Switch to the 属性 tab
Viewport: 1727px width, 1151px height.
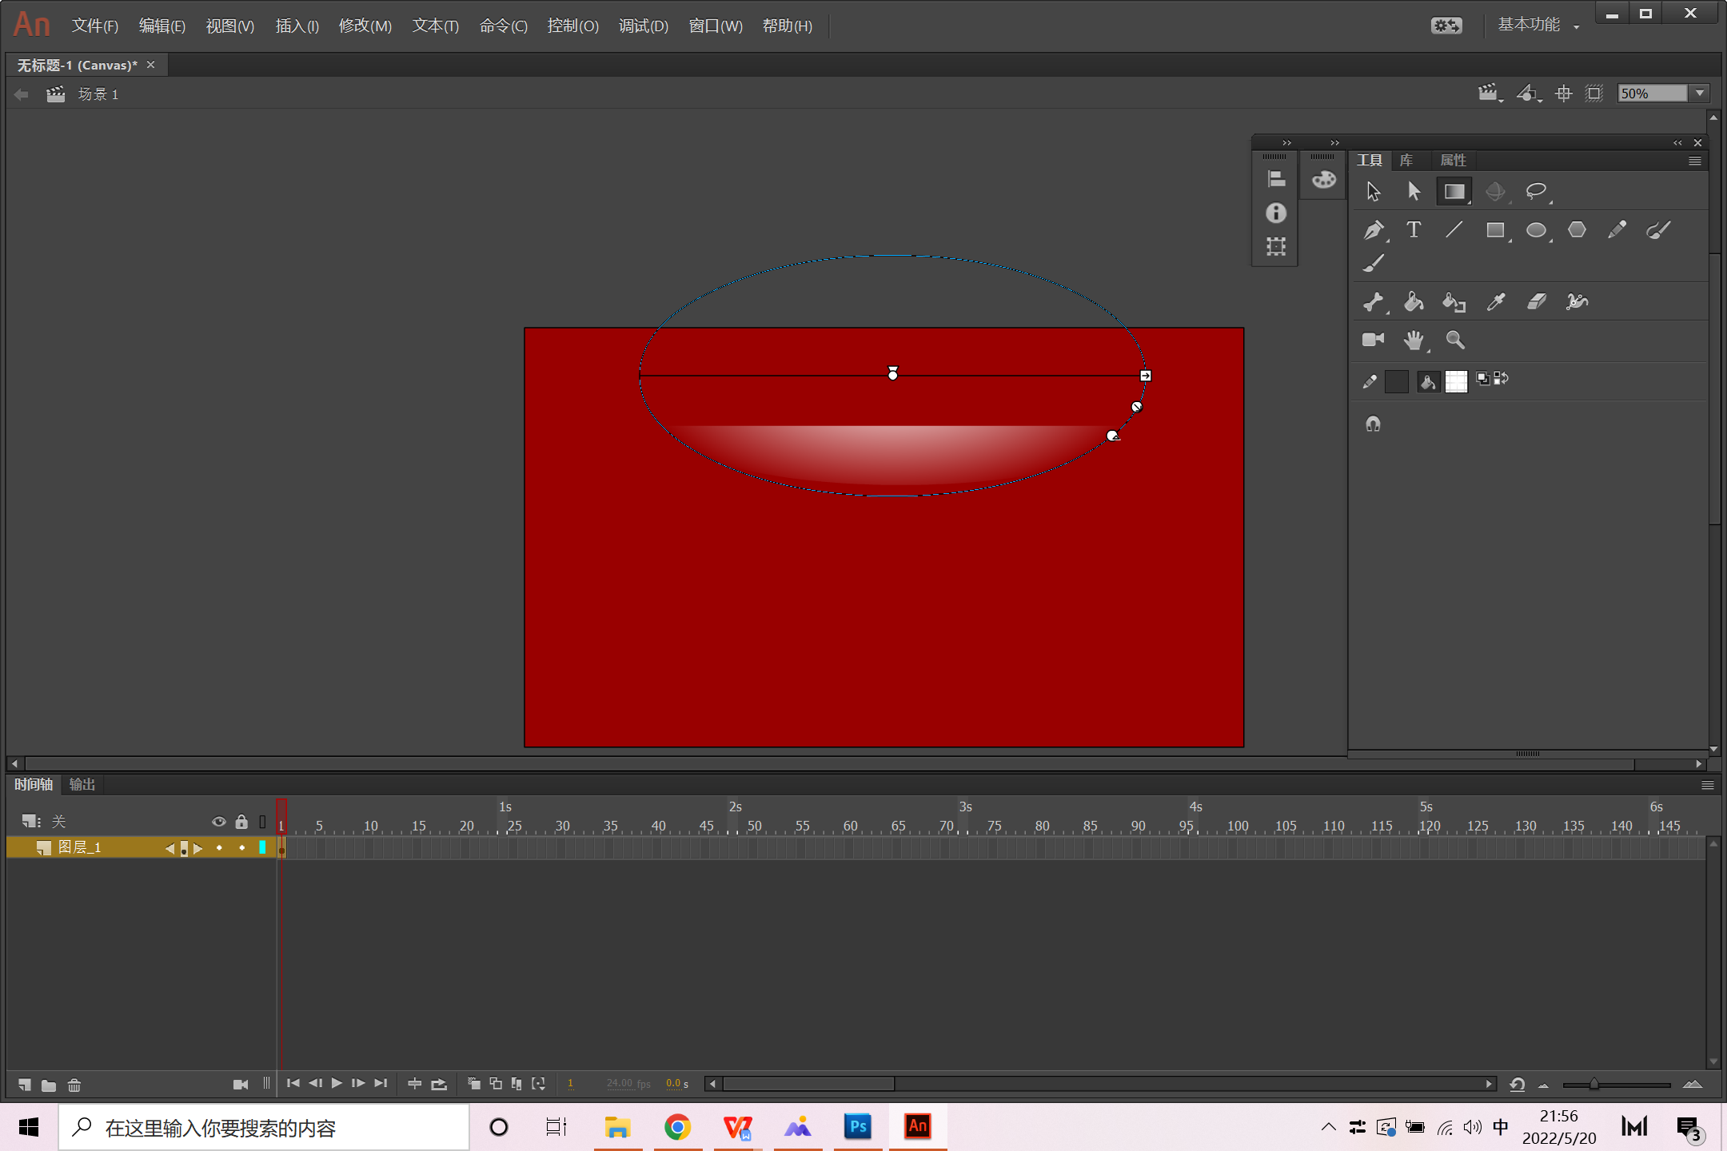(1453, 161)
